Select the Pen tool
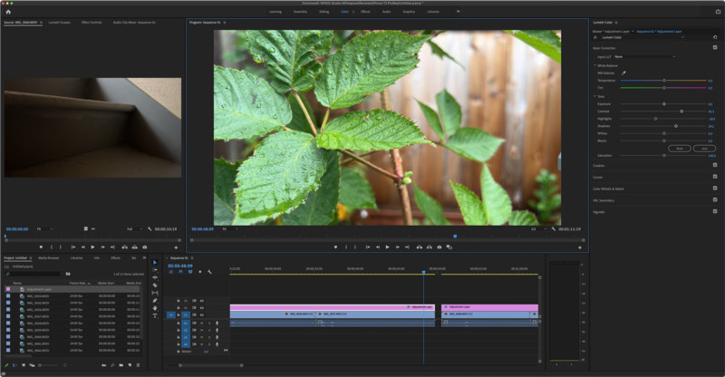 point(155,301)
